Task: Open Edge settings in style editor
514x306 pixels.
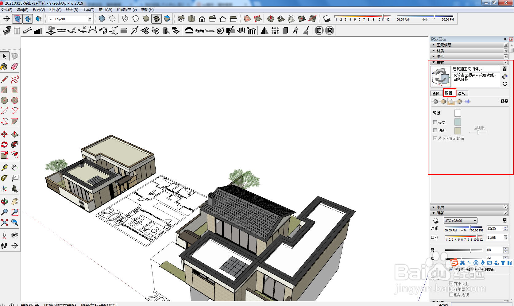Action: (x=435, y=102)
